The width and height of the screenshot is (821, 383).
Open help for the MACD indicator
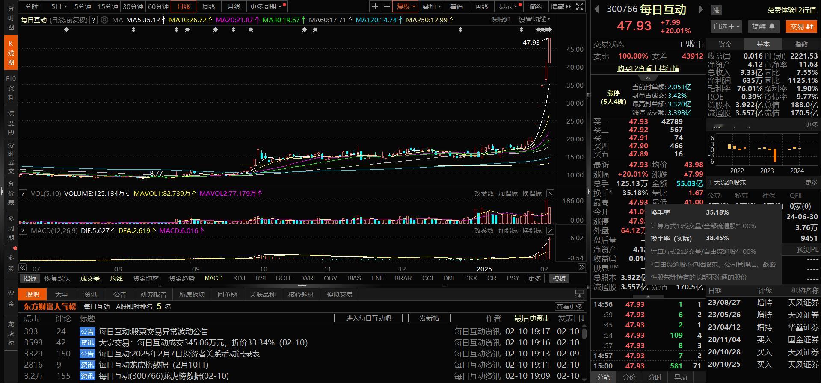point(24,231)
